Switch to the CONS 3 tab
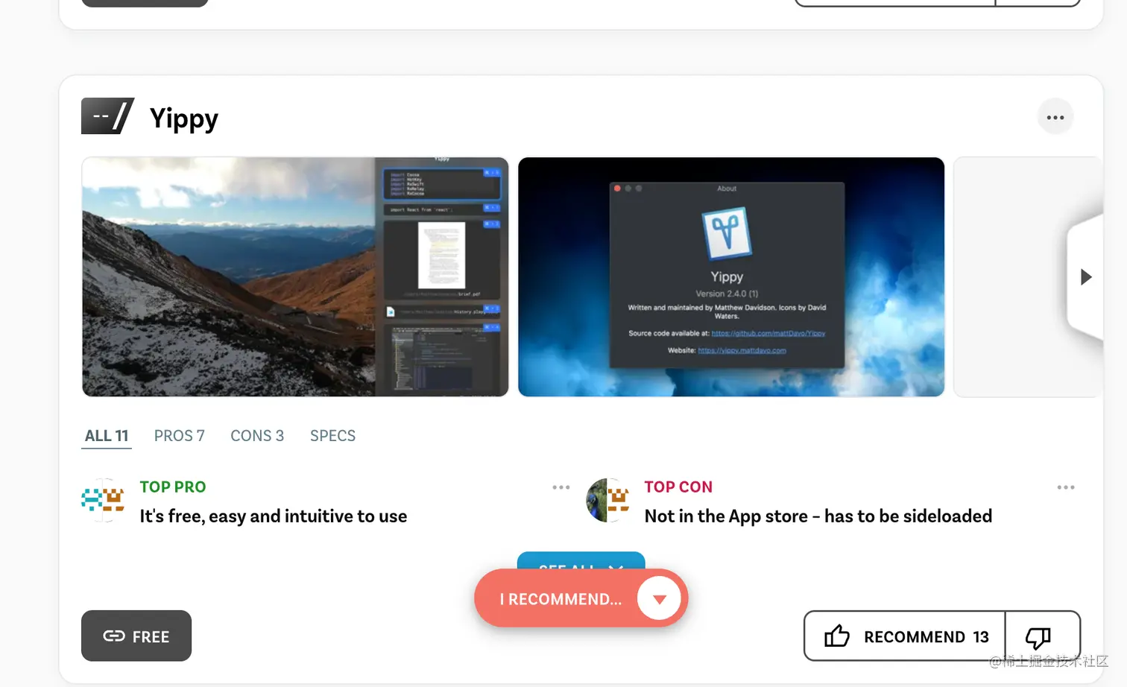1127x687 pixels. (x=257, y=436)
